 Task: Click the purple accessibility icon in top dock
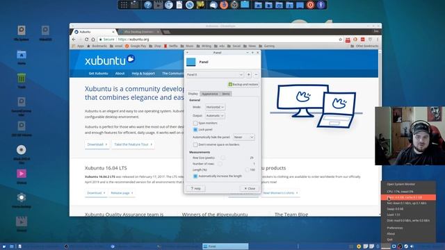[321, 5]
